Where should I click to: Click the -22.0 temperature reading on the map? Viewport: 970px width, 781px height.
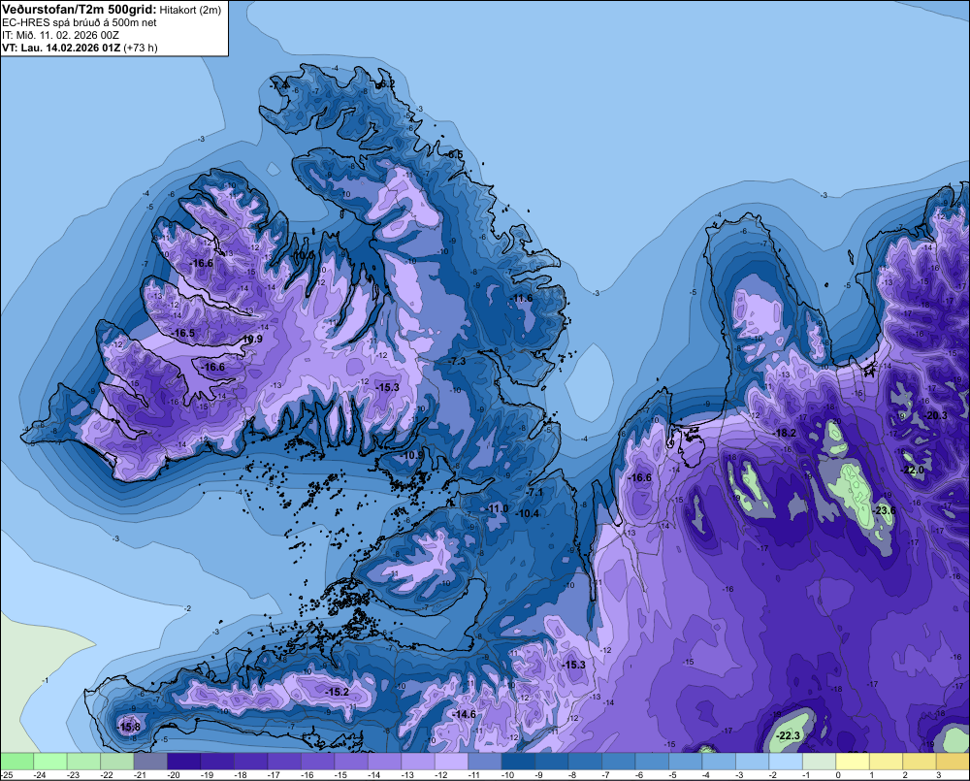click(x=912, y=471)
